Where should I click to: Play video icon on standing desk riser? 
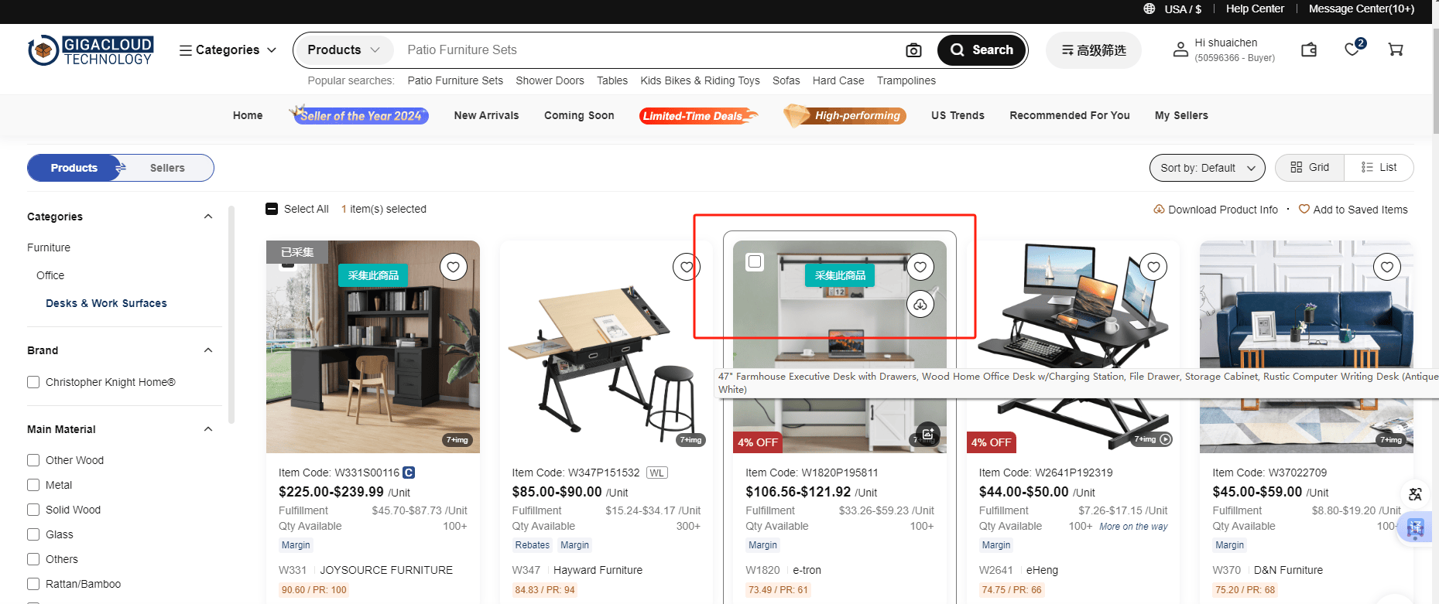(1166, 439)
